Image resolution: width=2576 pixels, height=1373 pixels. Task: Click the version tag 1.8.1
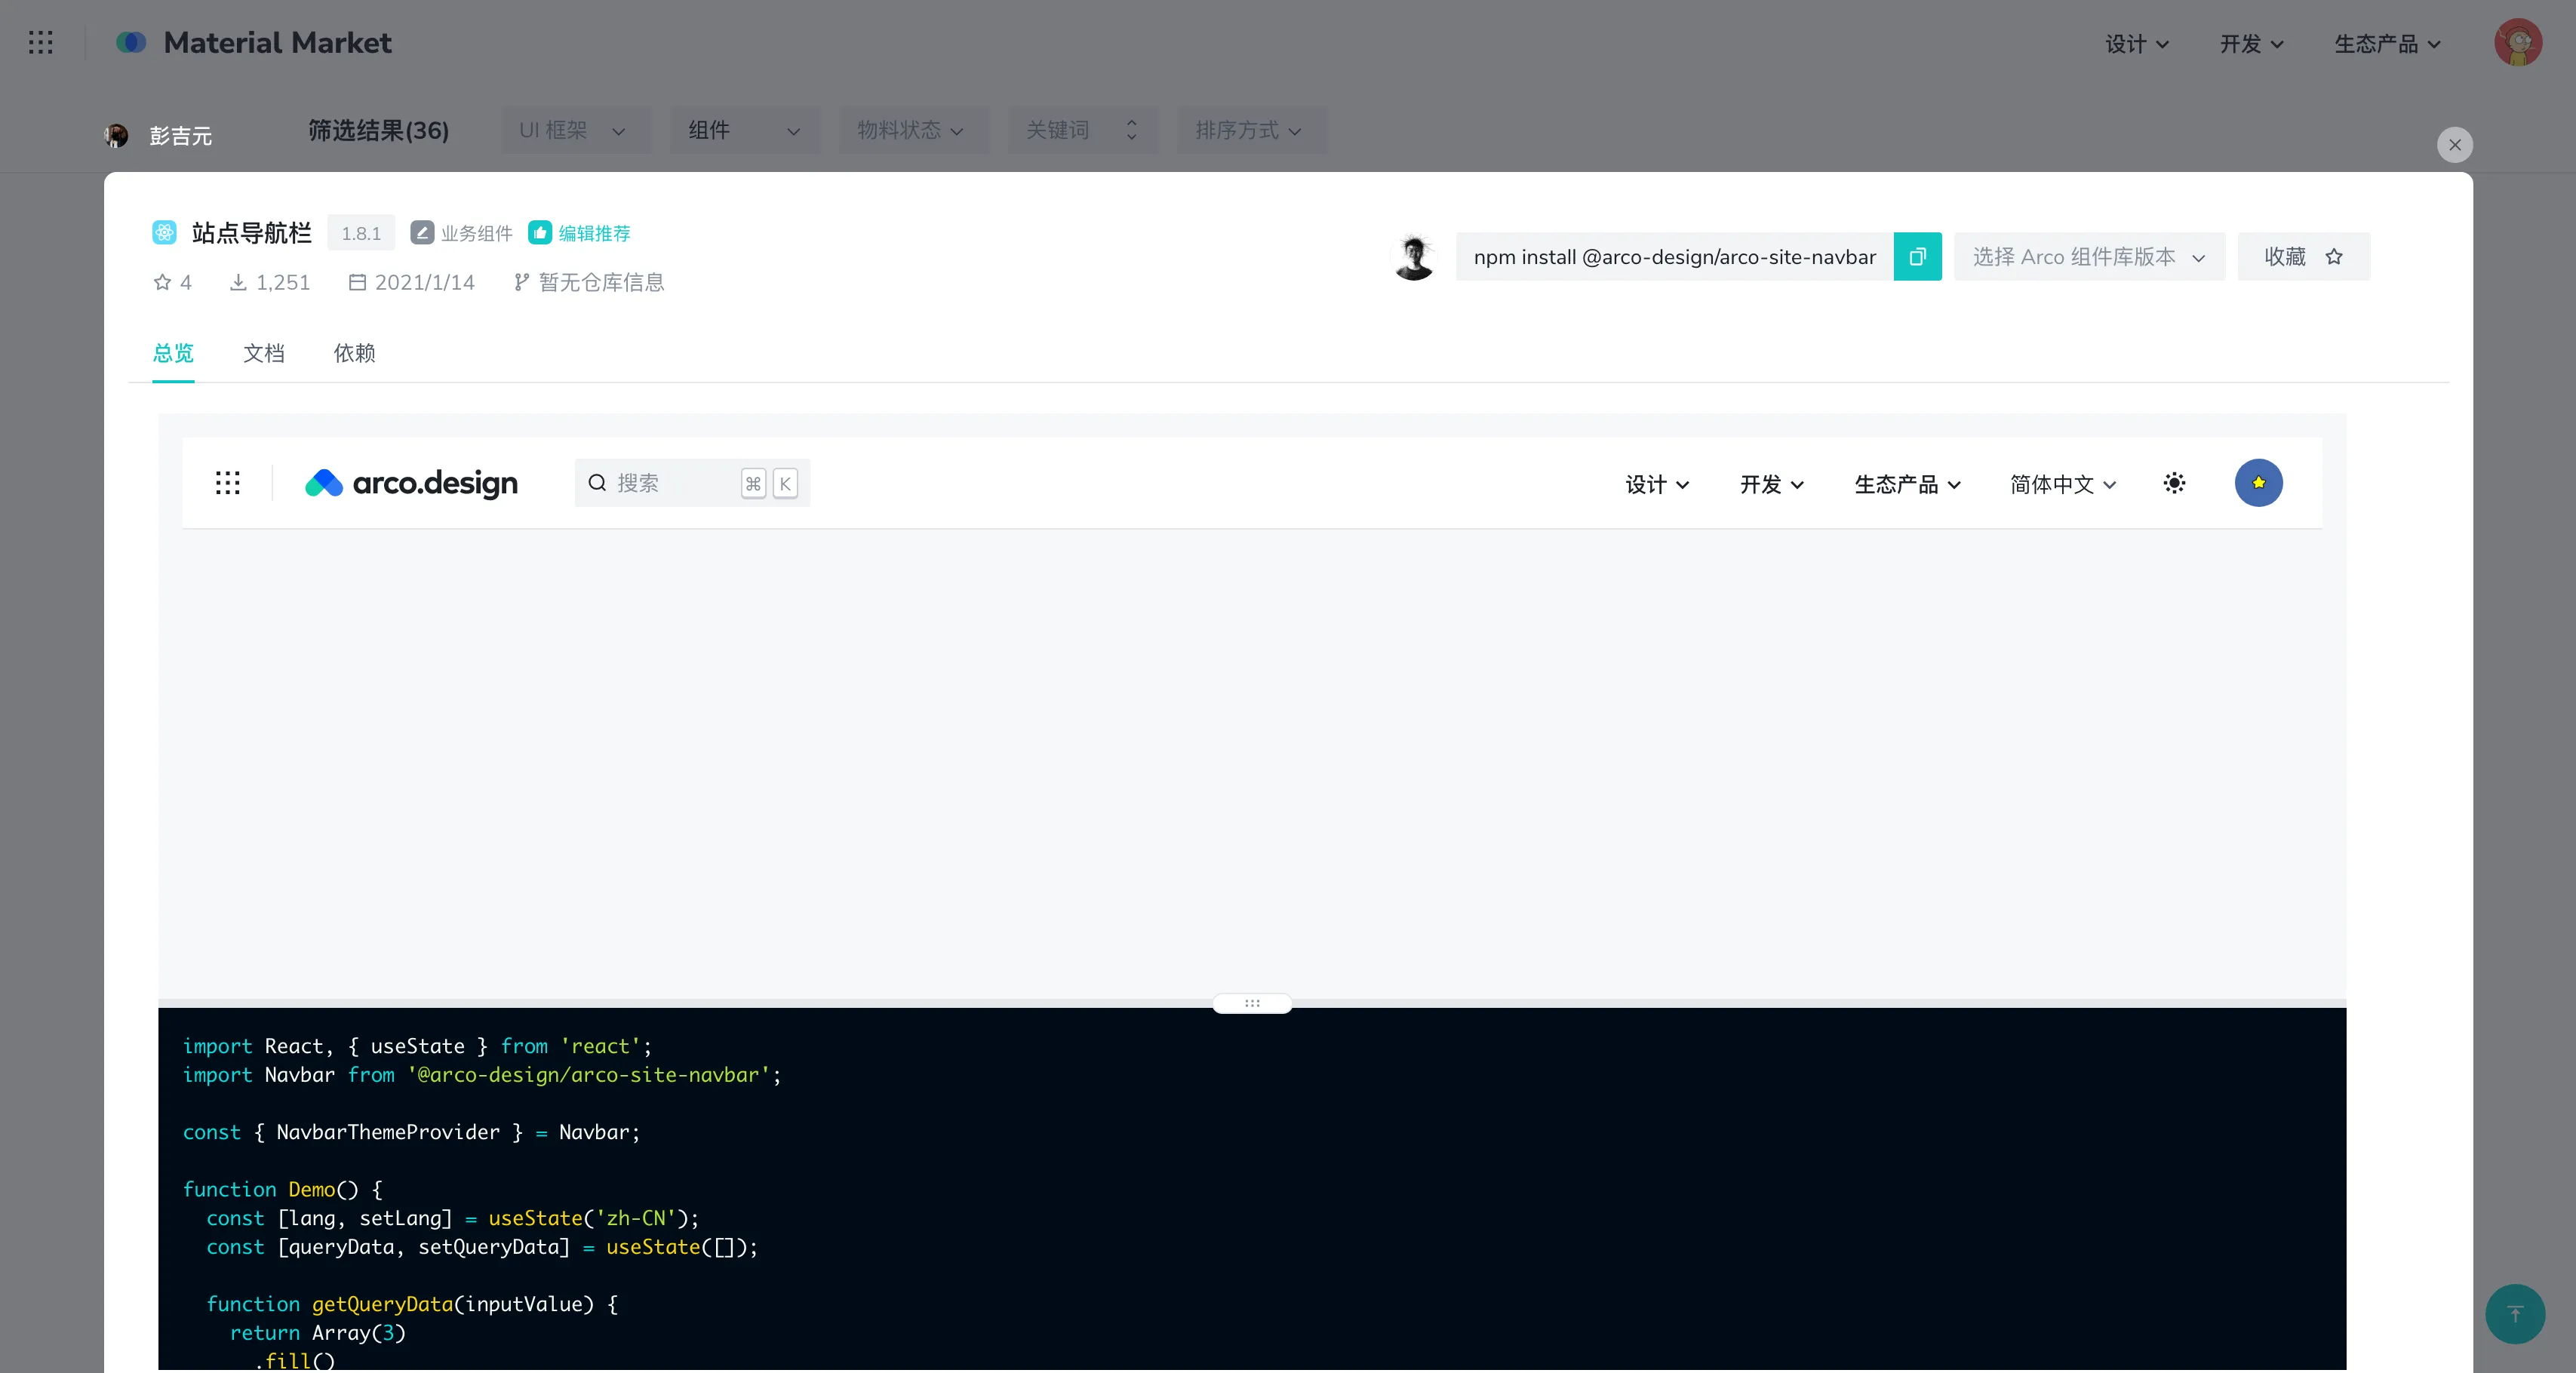coord(361,233)
